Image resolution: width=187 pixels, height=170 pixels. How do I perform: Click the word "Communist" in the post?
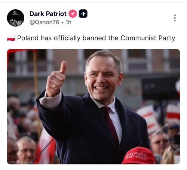tap(138, 38)
